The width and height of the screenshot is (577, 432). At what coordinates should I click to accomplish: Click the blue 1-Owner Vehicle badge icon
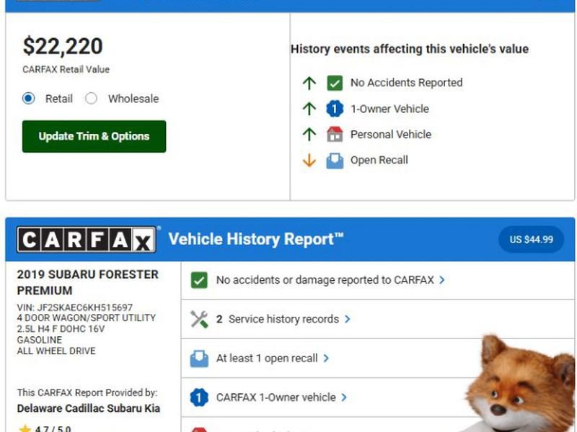[x=335, y=109]
